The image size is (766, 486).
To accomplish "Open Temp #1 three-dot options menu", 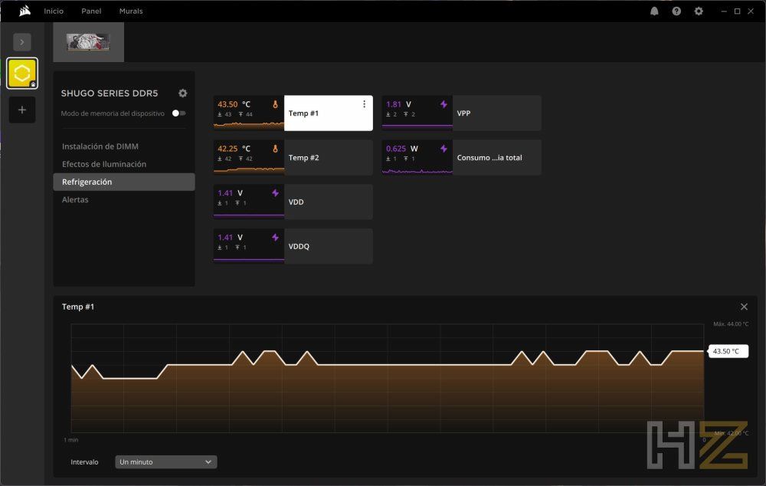I will pos(364,104).
